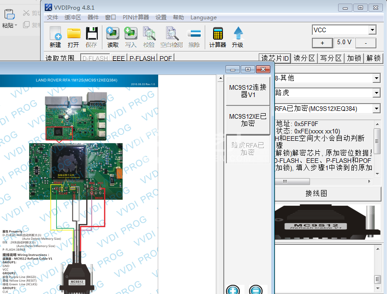Click the 5.0 V voltage value field

pyautogui.click(x=344, y=42)
